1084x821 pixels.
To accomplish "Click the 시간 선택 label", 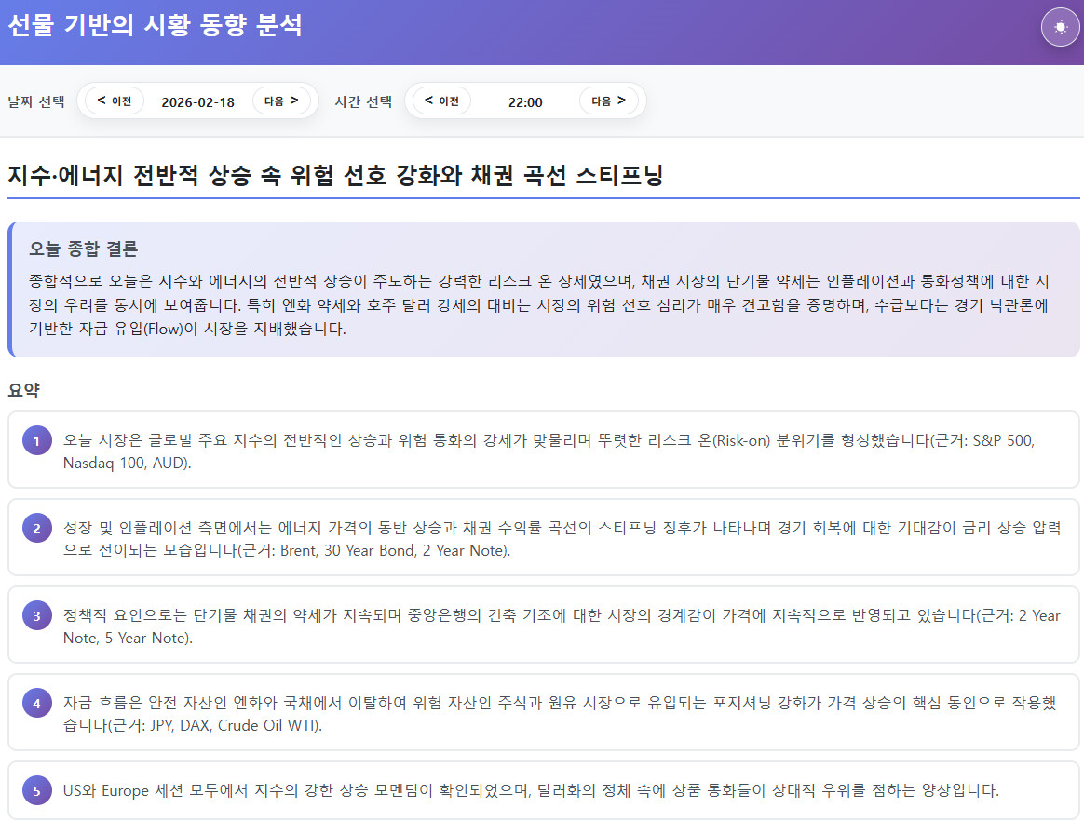I will tap(363, 101).
